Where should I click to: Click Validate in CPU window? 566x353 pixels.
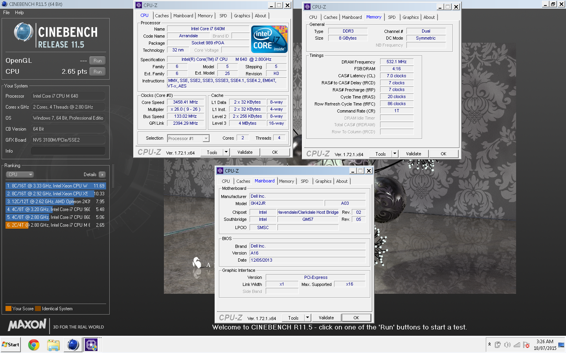[x=245, y=152]
